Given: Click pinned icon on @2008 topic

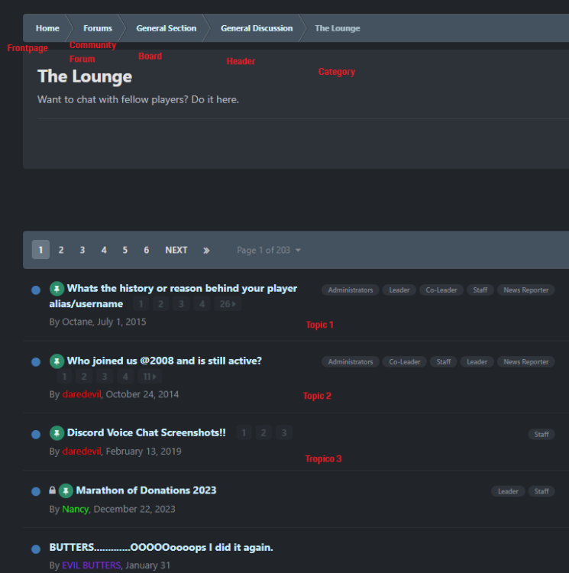Looking at the screenshot, I should [57, 361].
